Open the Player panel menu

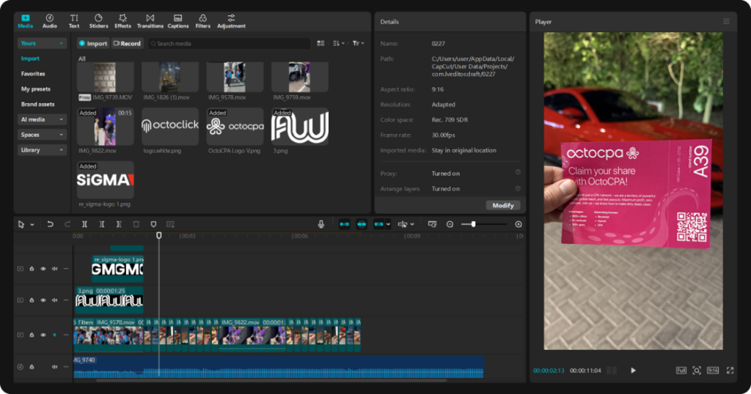click(726, 21)
